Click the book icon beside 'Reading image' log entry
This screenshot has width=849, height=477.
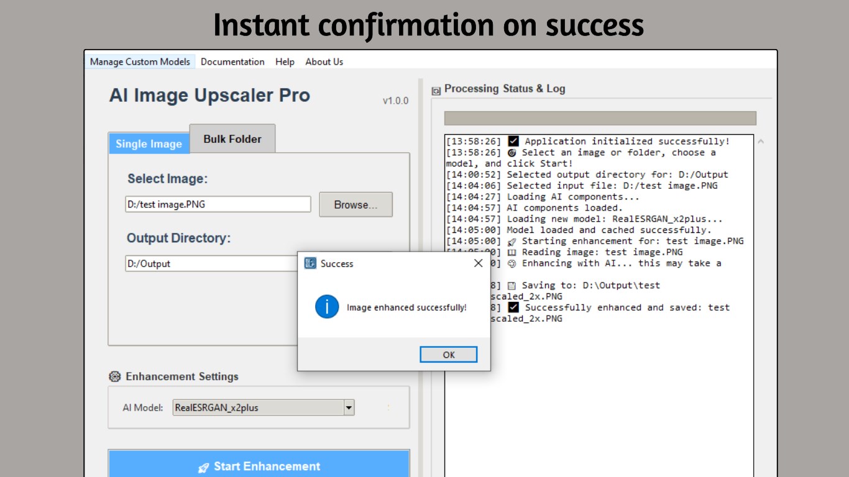click(x=511, y=252)
